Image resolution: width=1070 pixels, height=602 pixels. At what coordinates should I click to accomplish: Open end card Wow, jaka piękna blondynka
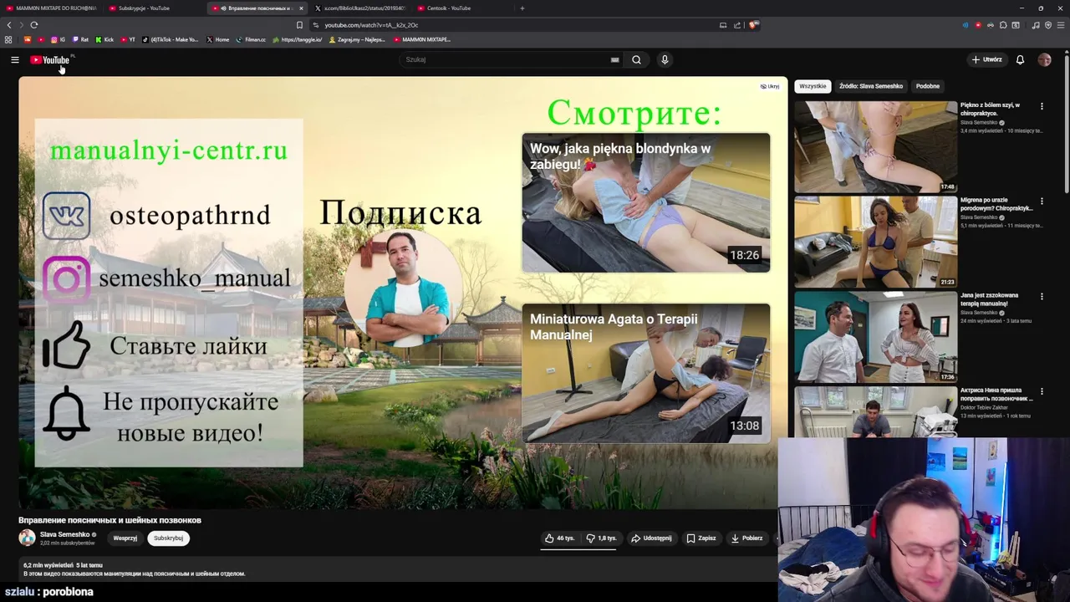tap(646, 202)
